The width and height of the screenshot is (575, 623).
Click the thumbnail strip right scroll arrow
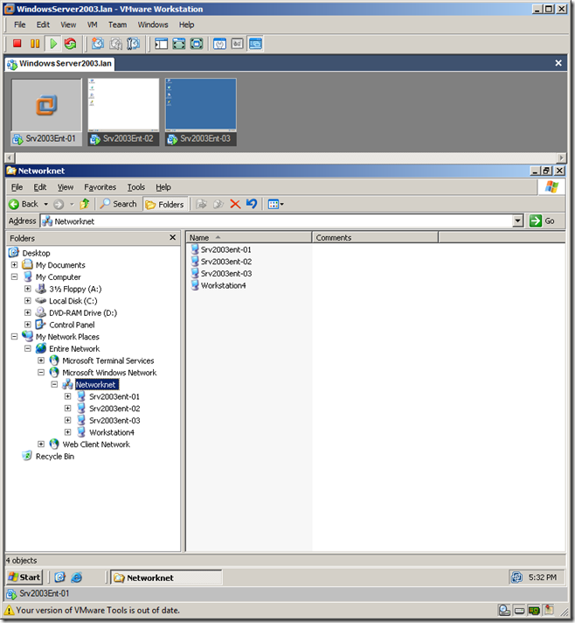coord(561,157)
